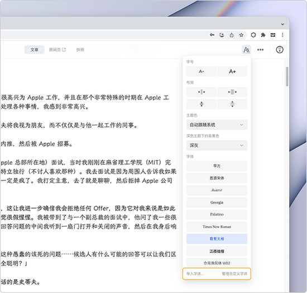The image size is (307, 293).
Task: Increase font size with A+ button
Action: 232,71
